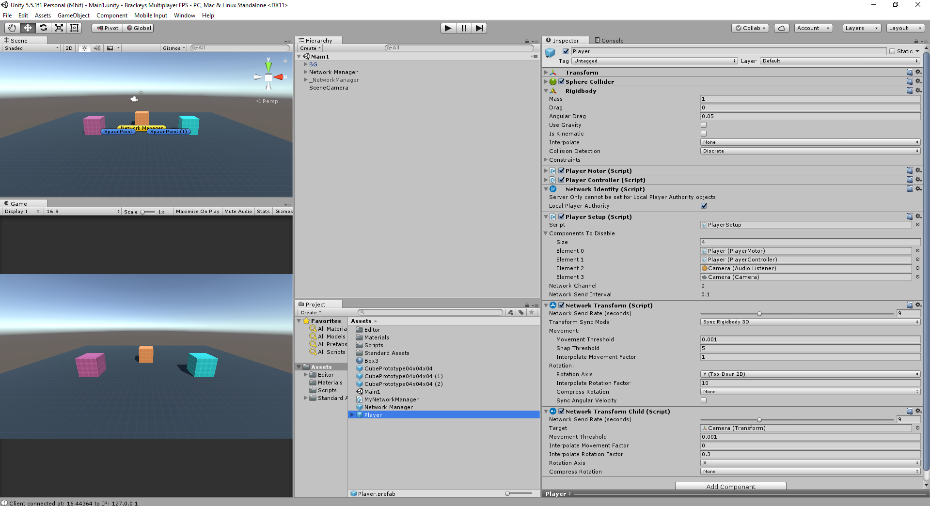This screenshot has width=930, height=506.
Task: Expand Constraints section
Action: point(546,160)
